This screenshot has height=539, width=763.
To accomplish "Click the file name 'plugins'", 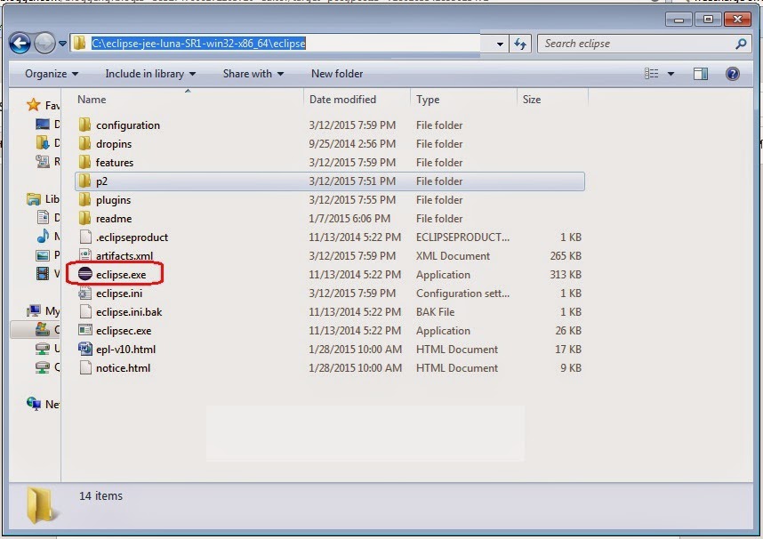I will pos(113,200).
